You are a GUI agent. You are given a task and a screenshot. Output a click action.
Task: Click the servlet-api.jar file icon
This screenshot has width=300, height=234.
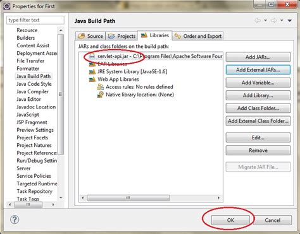click(x=92, y=57)
